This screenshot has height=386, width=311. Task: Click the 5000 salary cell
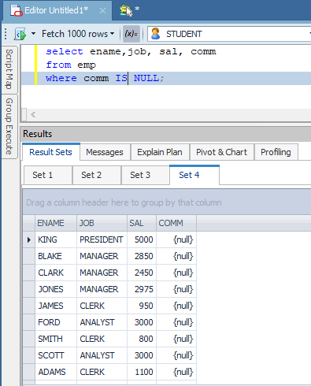coord(142,239)
